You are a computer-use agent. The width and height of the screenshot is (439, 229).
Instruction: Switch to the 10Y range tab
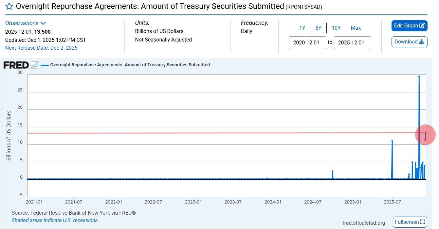coord(336,28)
